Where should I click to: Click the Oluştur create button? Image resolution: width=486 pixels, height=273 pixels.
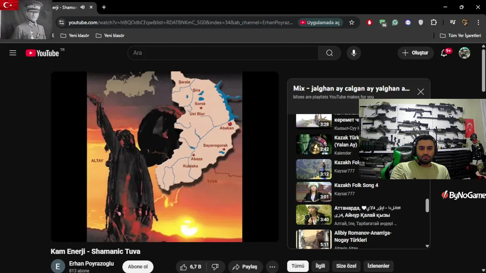416,53
